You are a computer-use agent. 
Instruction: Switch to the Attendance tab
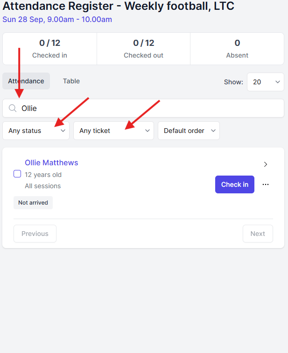point(26,81)
